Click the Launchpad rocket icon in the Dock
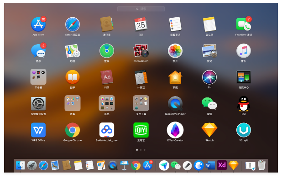The height and width of the screenshot is (178, 282). pos(32,165)
